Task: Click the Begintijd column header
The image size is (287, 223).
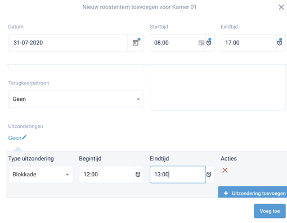Action: [x=90, y=159]
